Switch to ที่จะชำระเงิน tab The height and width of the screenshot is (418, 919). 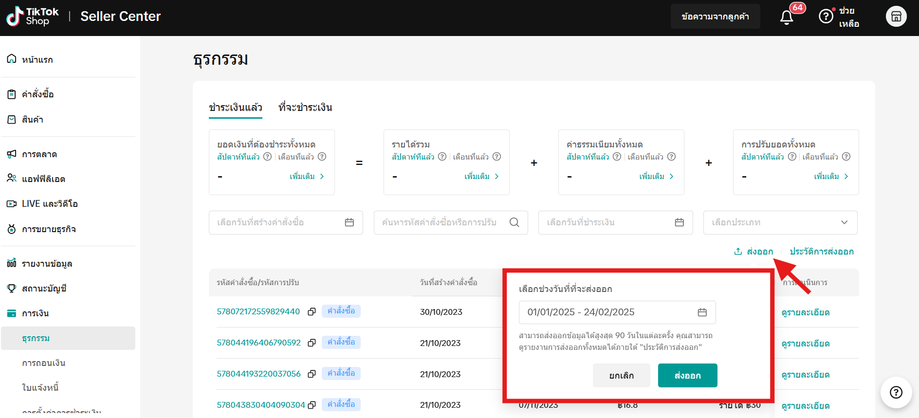pos(305,108)
